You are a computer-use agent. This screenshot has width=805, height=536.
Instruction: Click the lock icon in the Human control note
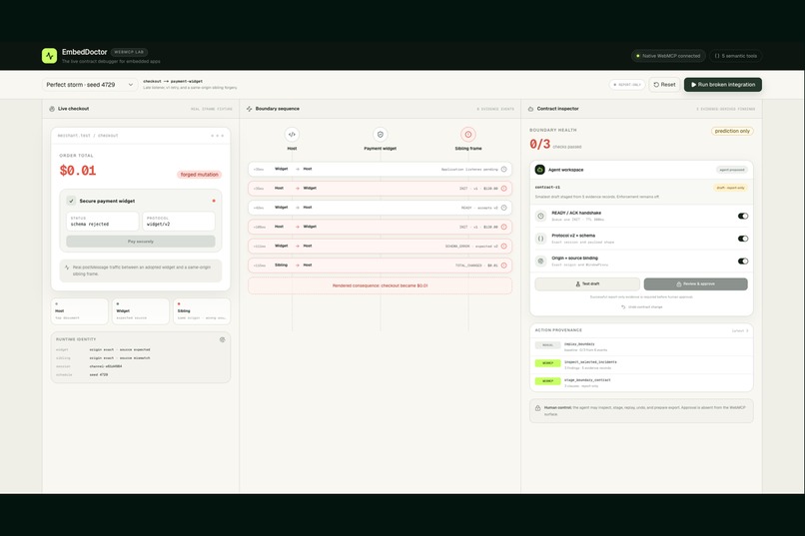tap(537, 408)
